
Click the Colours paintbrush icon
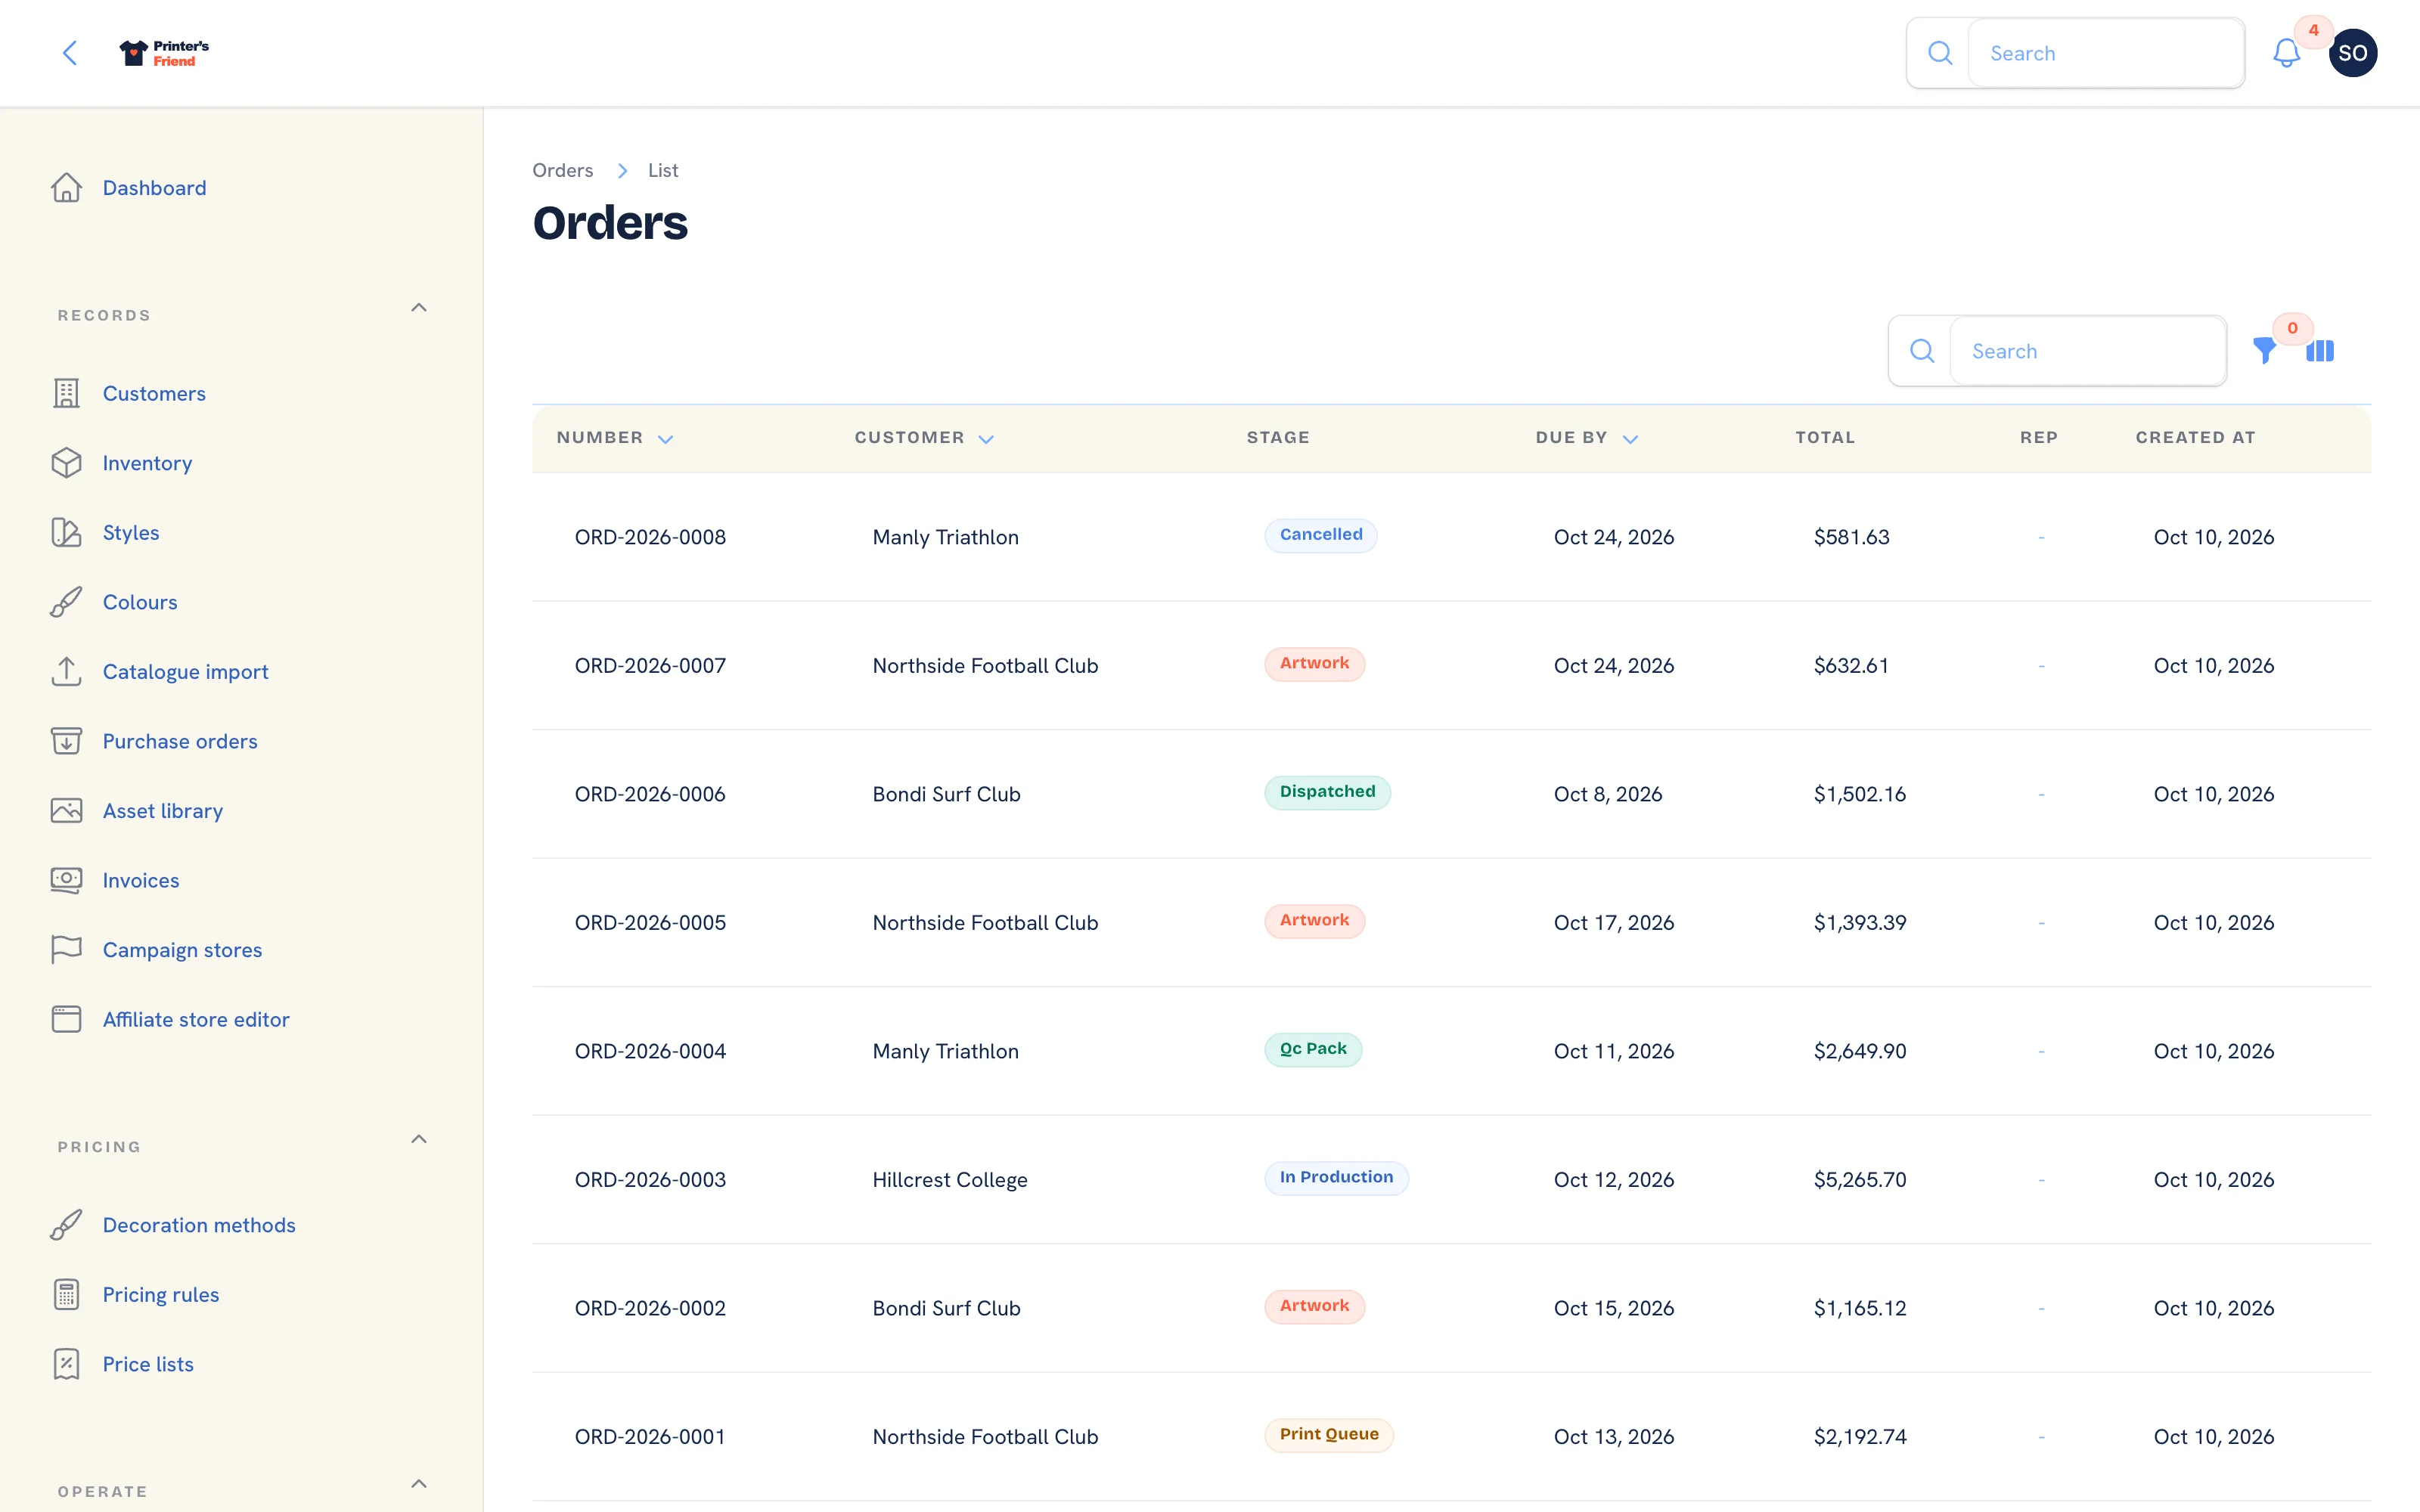click(x=66, y=602)
